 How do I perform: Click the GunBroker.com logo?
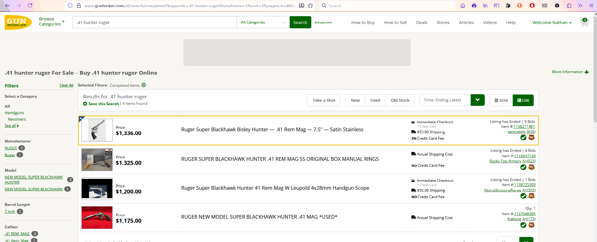(18, 22)
